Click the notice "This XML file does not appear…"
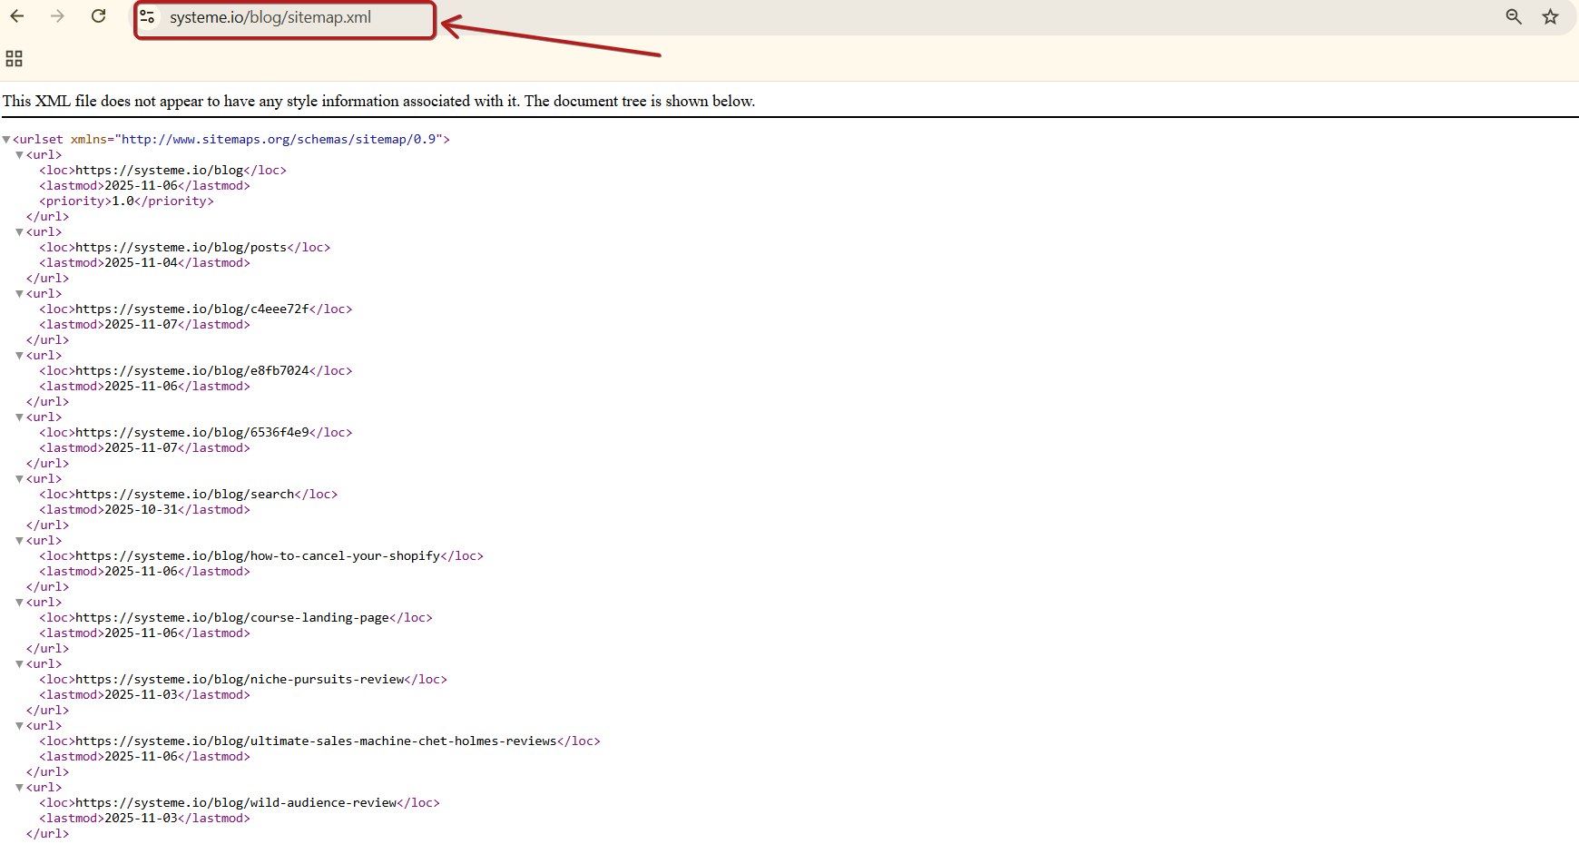Screen dimensions: 1579x844 pyautogui.click(x=378, y=102)
